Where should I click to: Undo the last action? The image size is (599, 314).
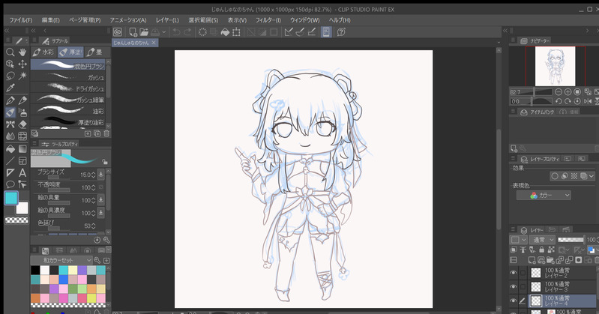[176, 32]
